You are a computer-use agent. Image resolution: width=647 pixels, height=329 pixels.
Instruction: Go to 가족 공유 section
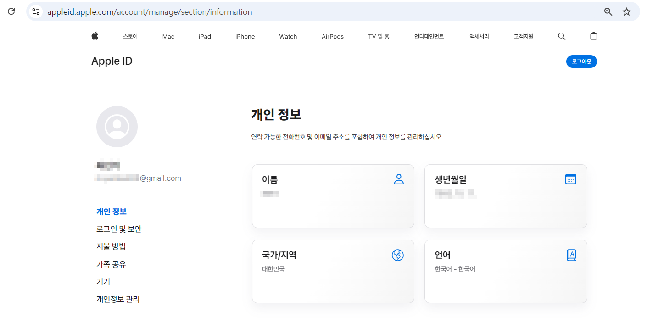111,264
